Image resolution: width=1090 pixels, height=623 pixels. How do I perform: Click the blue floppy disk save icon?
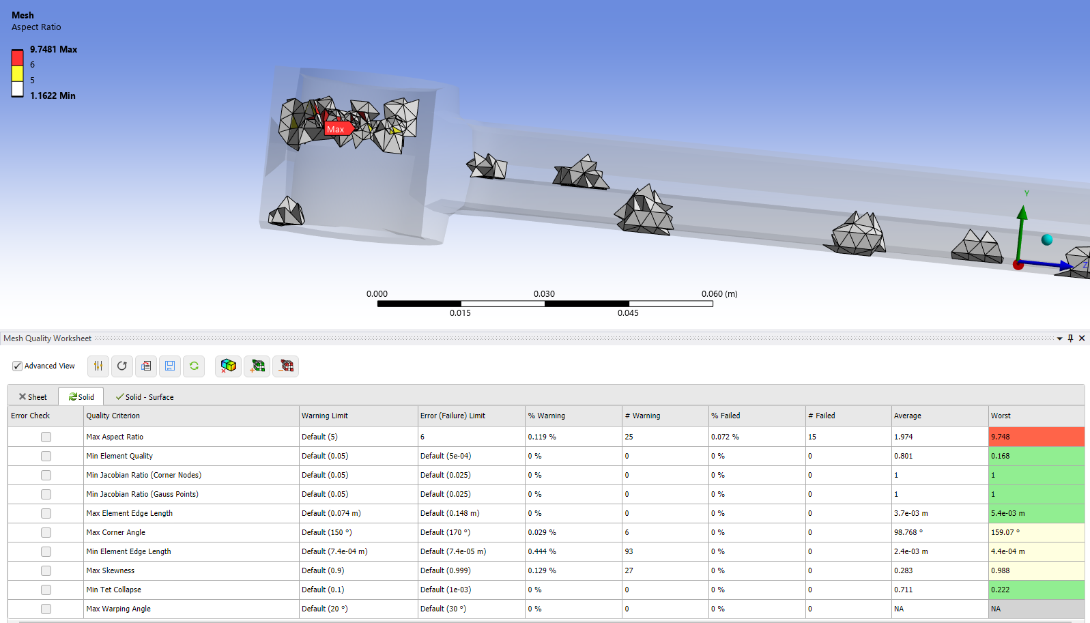pos(170,366)
